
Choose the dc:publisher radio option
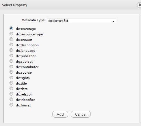11,56
